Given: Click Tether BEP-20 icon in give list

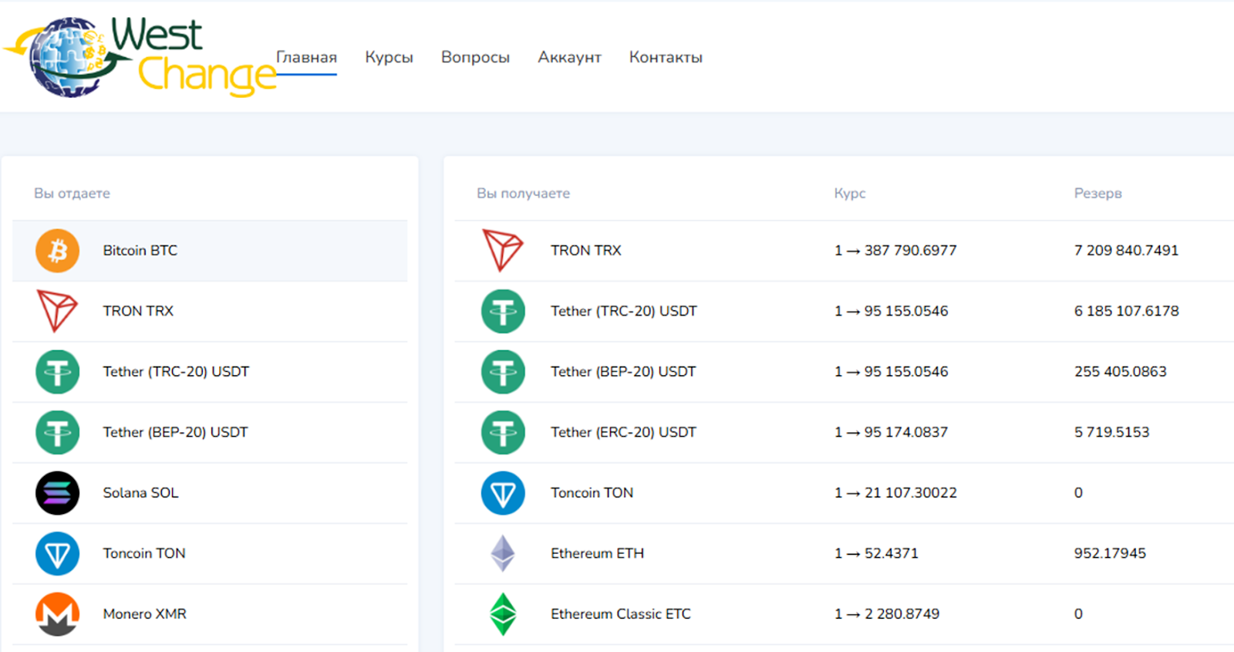Looking at the screenshot, I should coord(57,432).
